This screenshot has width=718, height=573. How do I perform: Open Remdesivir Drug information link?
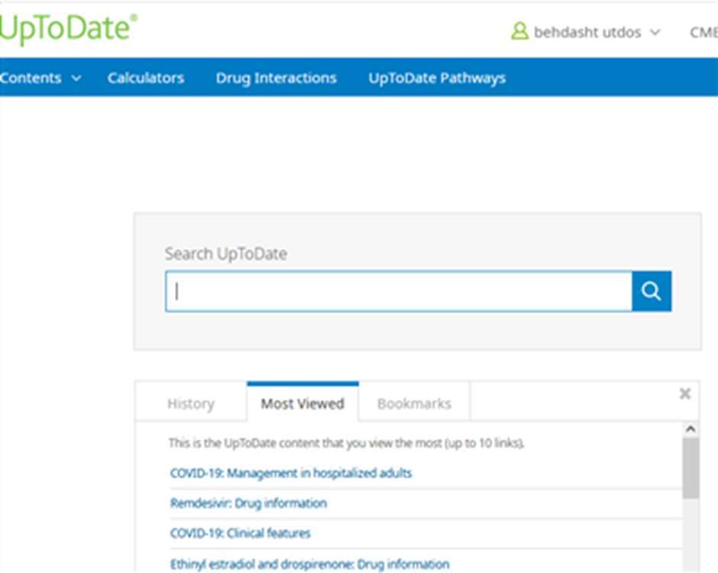tap(248, 503)
